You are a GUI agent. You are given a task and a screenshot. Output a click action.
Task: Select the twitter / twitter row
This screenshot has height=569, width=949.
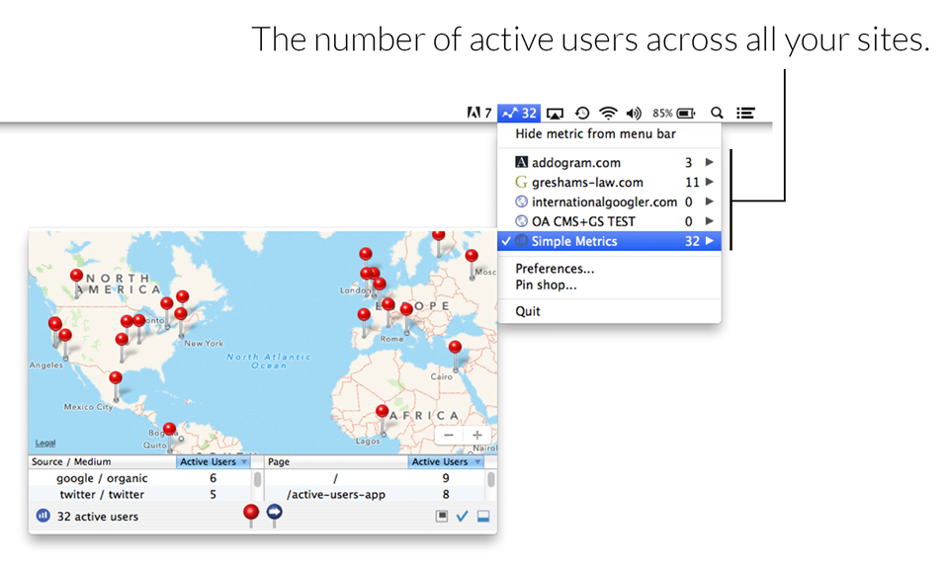pos(139,494)
